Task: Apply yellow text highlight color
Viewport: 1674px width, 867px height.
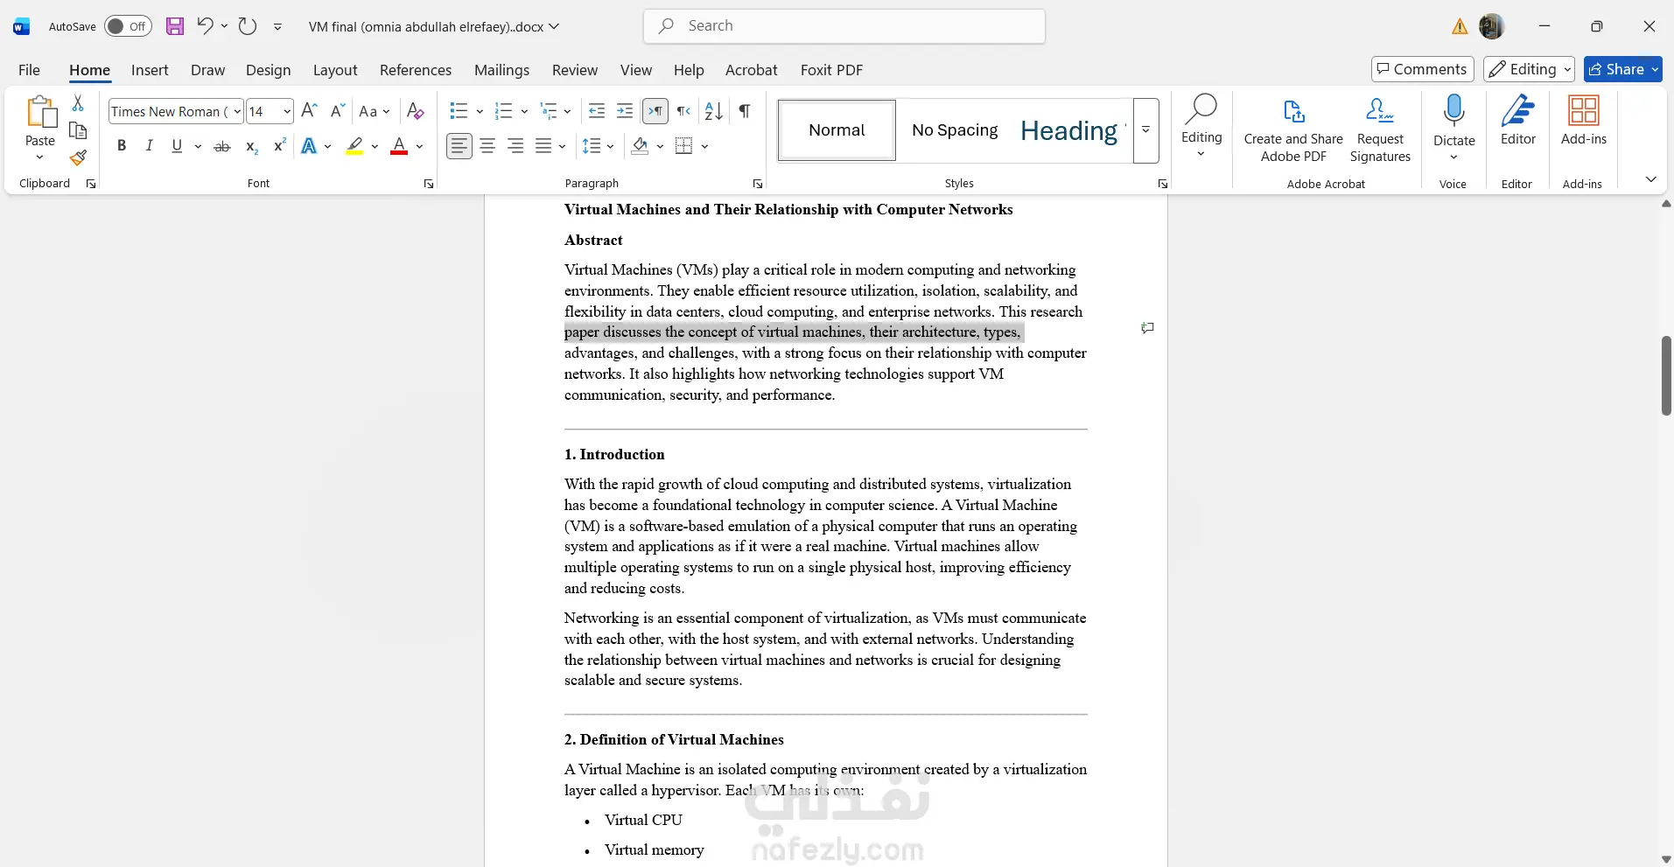Action: pyautogui.click(x=354, y=146)
